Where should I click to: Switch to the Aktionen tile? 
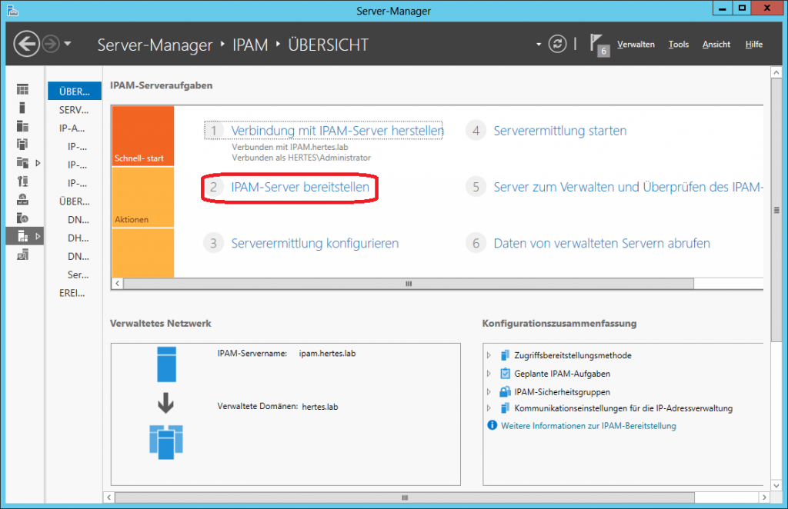click(142, 198)
